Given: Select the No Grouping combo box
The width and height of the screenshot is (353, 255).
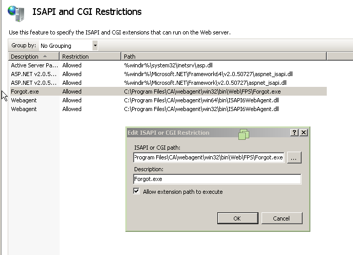Looking at the screenshot, I should (x=68, y=46).
